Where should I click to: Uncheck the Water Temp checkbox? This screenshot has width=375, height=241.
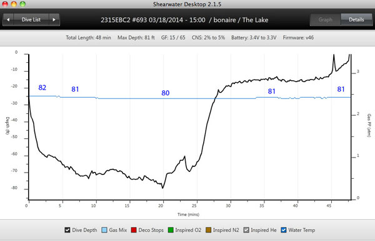click(x=284, y=230)
